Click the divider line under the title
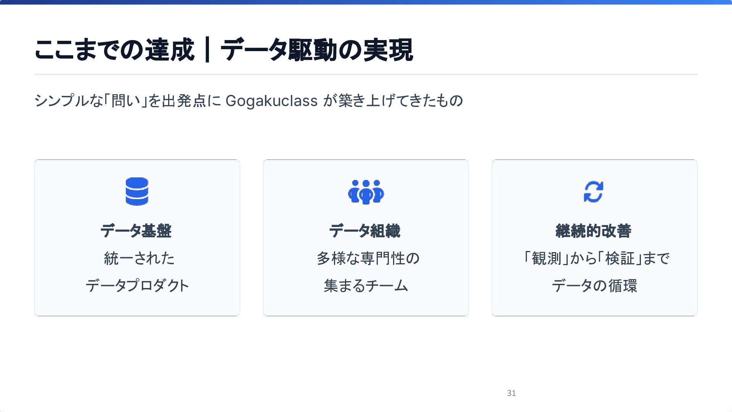This screenshot has height=412, width=732. point(366,74)
